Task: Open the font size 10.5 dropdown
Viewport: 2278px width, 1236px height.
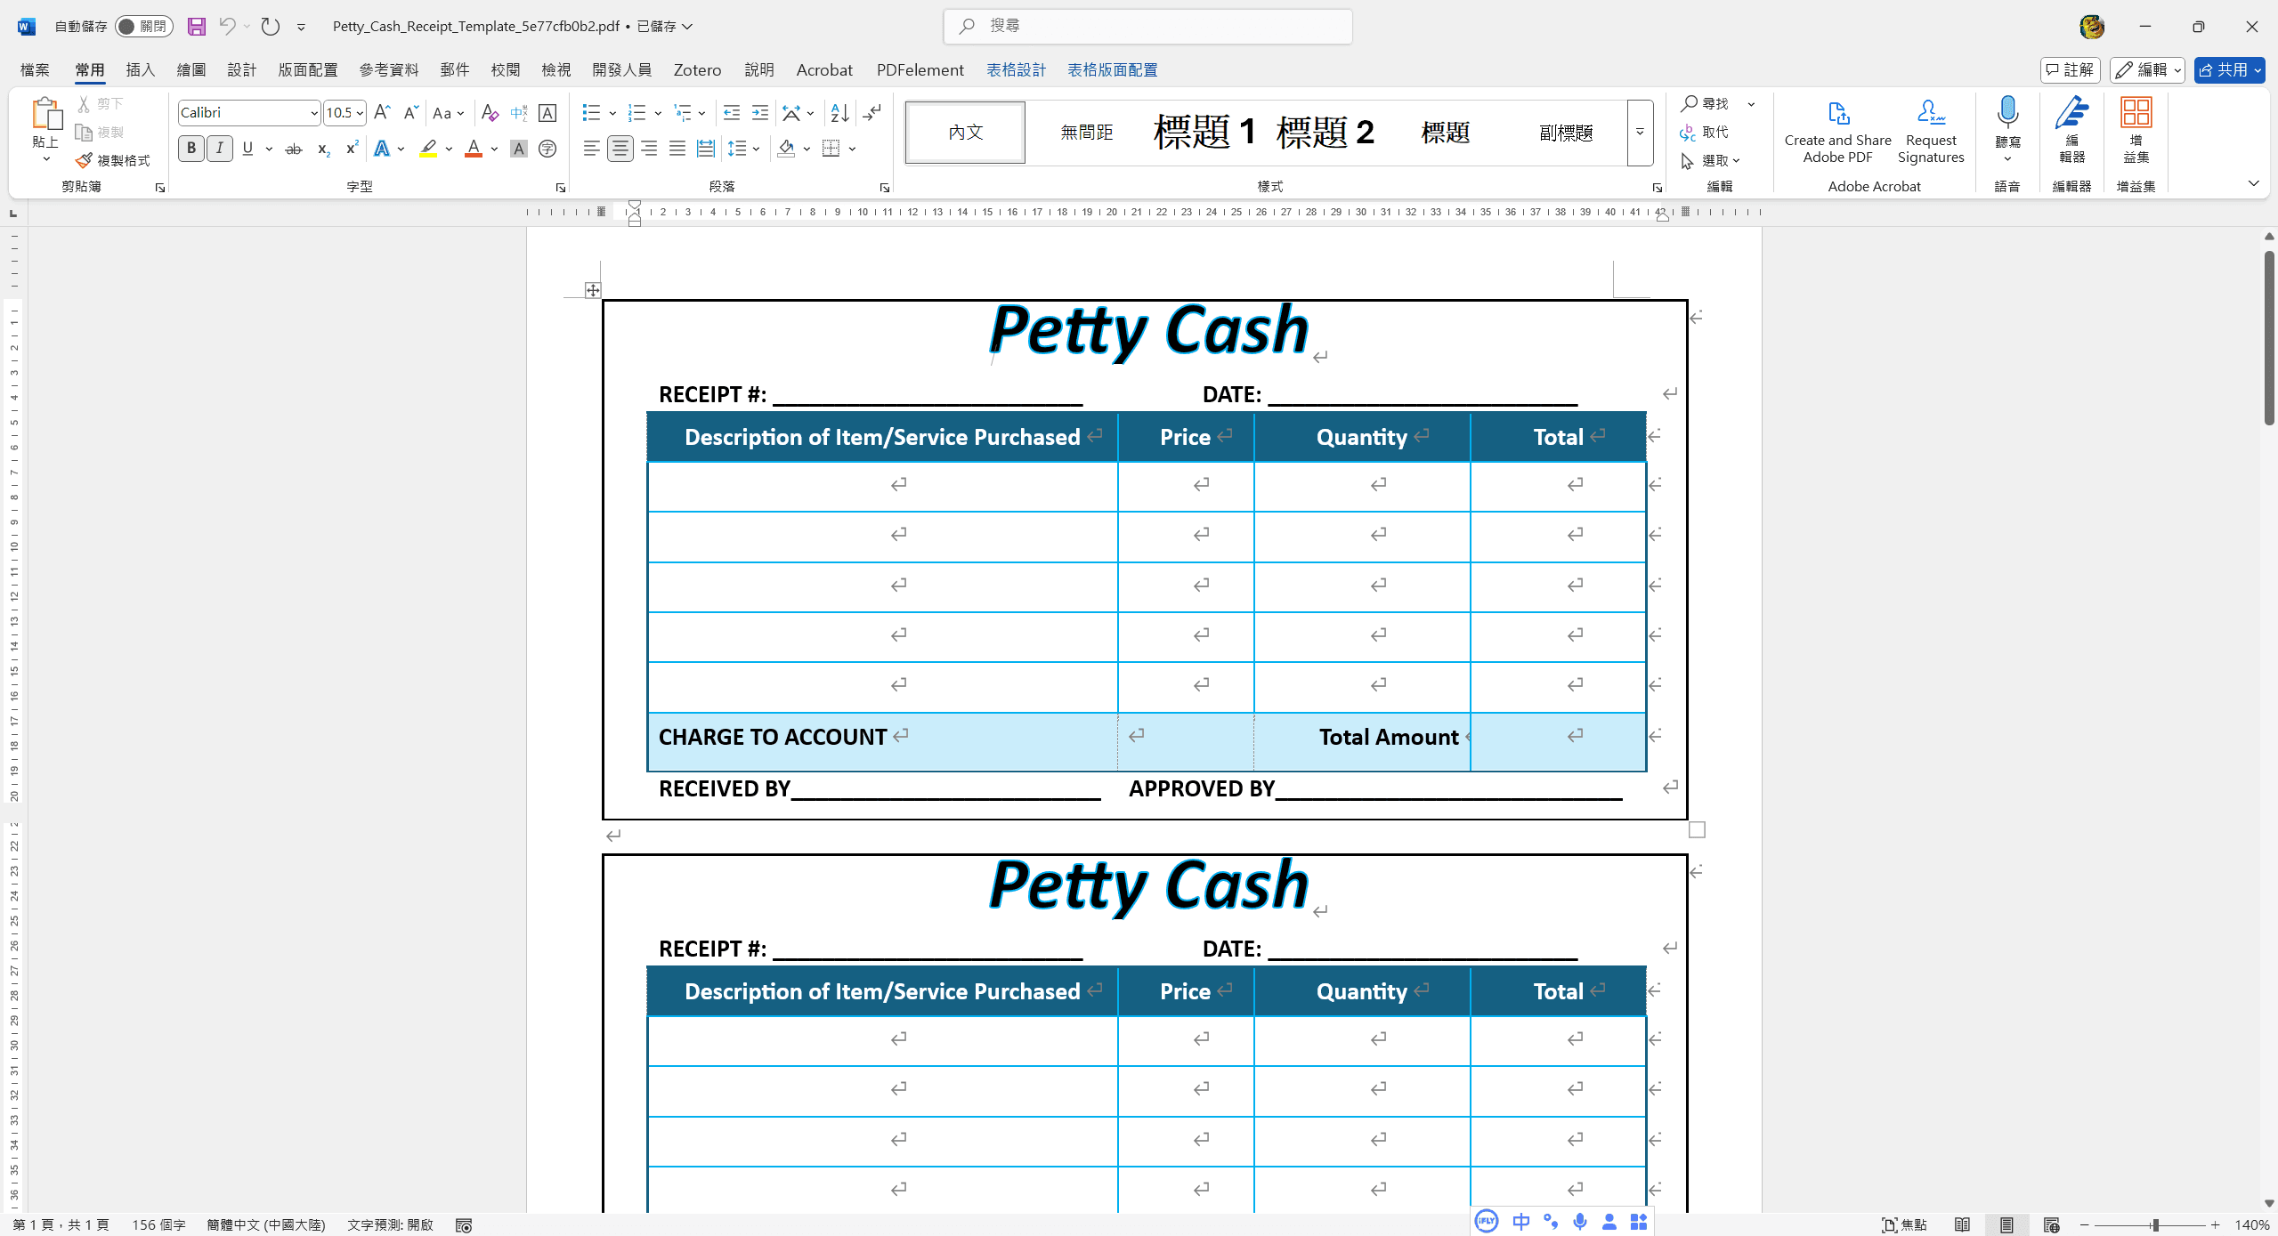Action: [x=360, y=113]
